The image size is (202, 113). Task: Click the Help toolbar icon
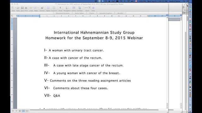click(x=93, y=8)
